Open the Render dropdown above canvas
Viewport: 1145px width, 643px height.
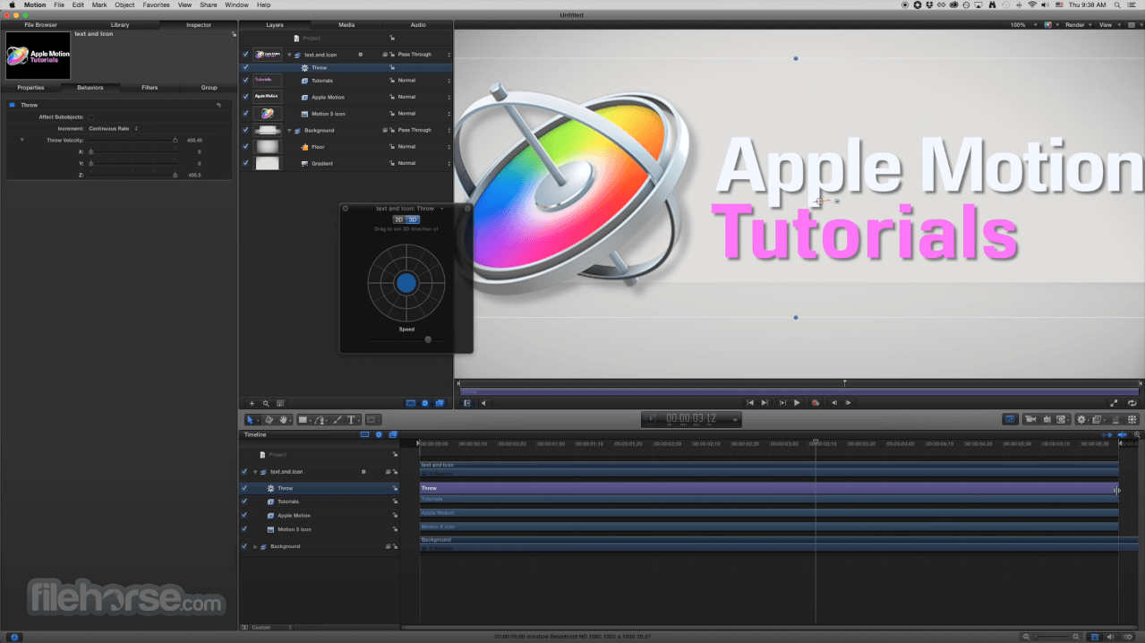(x=1078, y=25)
